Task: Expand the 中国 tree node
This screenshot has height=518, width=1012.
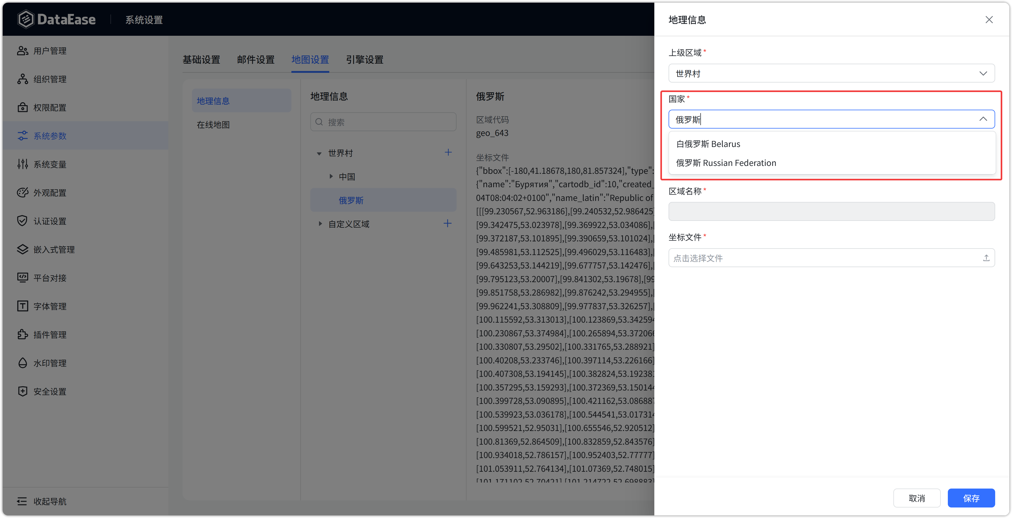Action: click(x=331, y=176)
